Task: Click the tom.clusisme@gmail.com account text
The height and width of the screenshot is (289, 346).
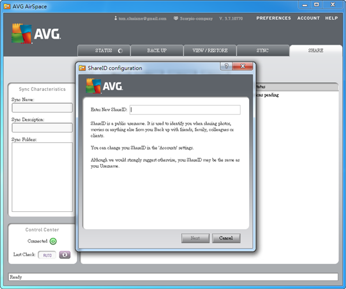Action: (142, 18)
